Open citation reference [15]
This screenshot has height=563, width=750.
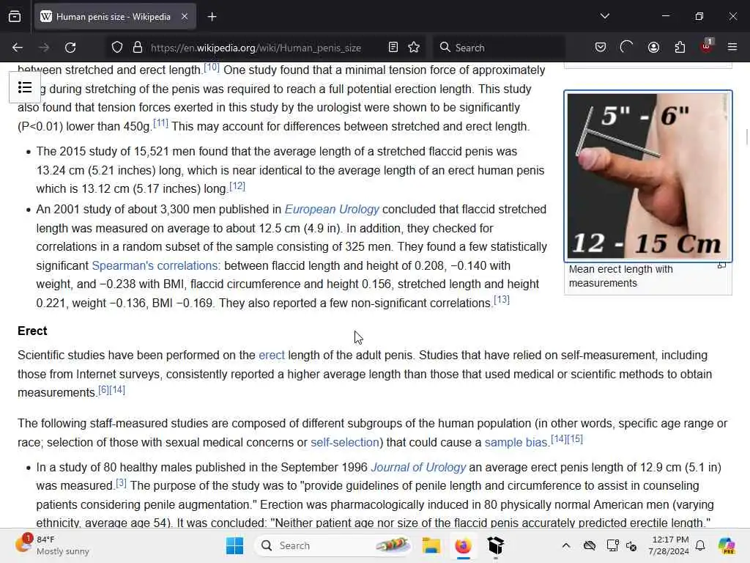575,439
